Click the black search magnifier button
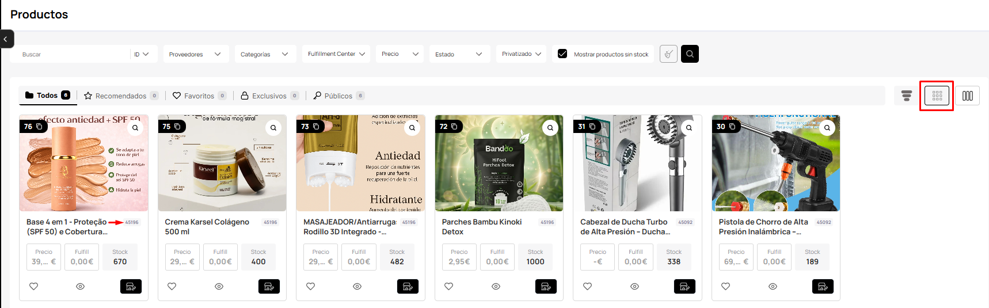Image resolution: width=989 pixels, height=308 pixels. tap(690, 54)
